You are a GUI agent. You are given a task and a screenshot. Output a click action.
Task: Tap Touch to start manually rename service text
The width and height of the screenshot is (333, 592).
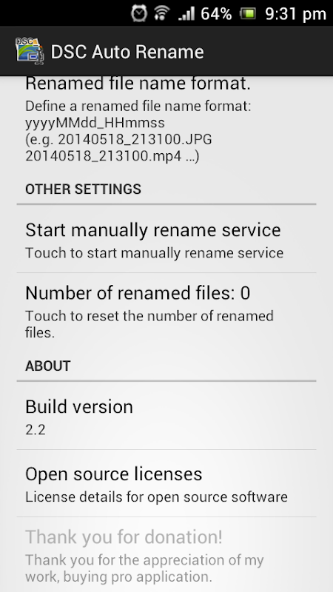(154, 252)
